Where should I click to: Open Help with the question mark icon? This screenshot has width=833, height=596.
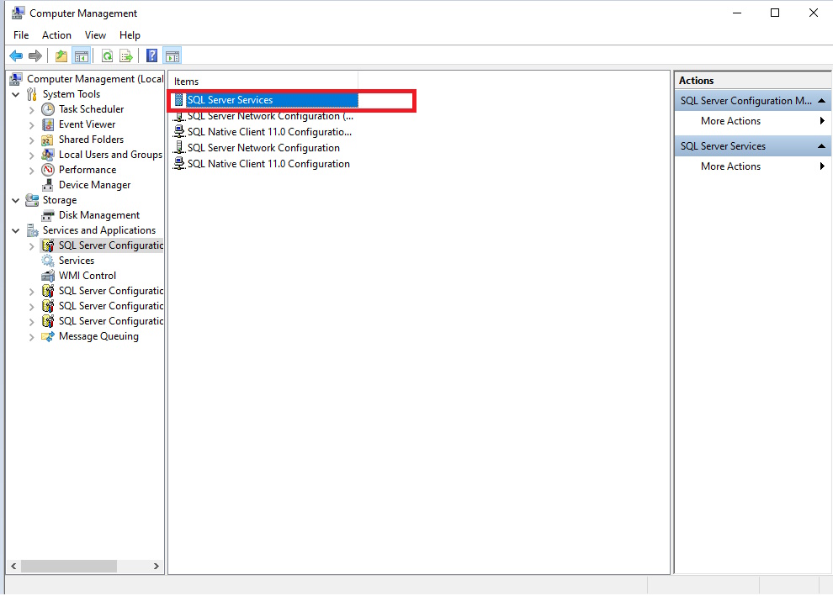click(x=152, y=55)
